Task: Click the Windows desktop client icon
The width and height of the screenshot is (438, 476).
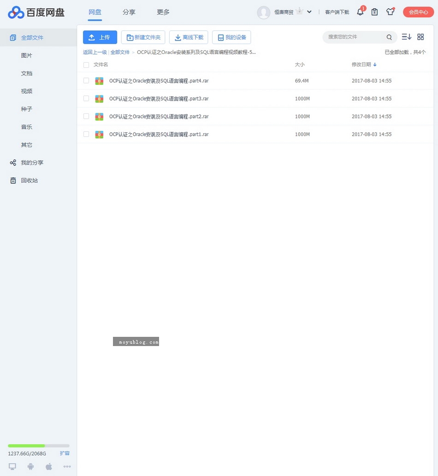Action: (x=12, y=467)
